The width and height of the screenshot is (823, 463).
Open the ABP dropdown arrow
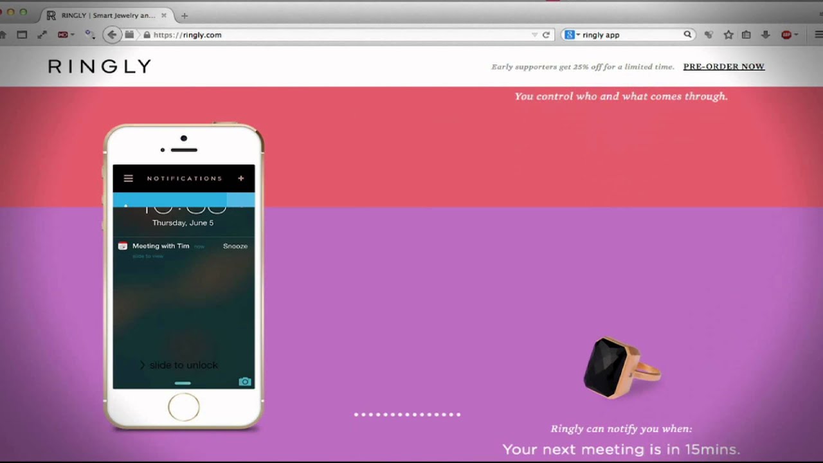[x=796, y=35]
